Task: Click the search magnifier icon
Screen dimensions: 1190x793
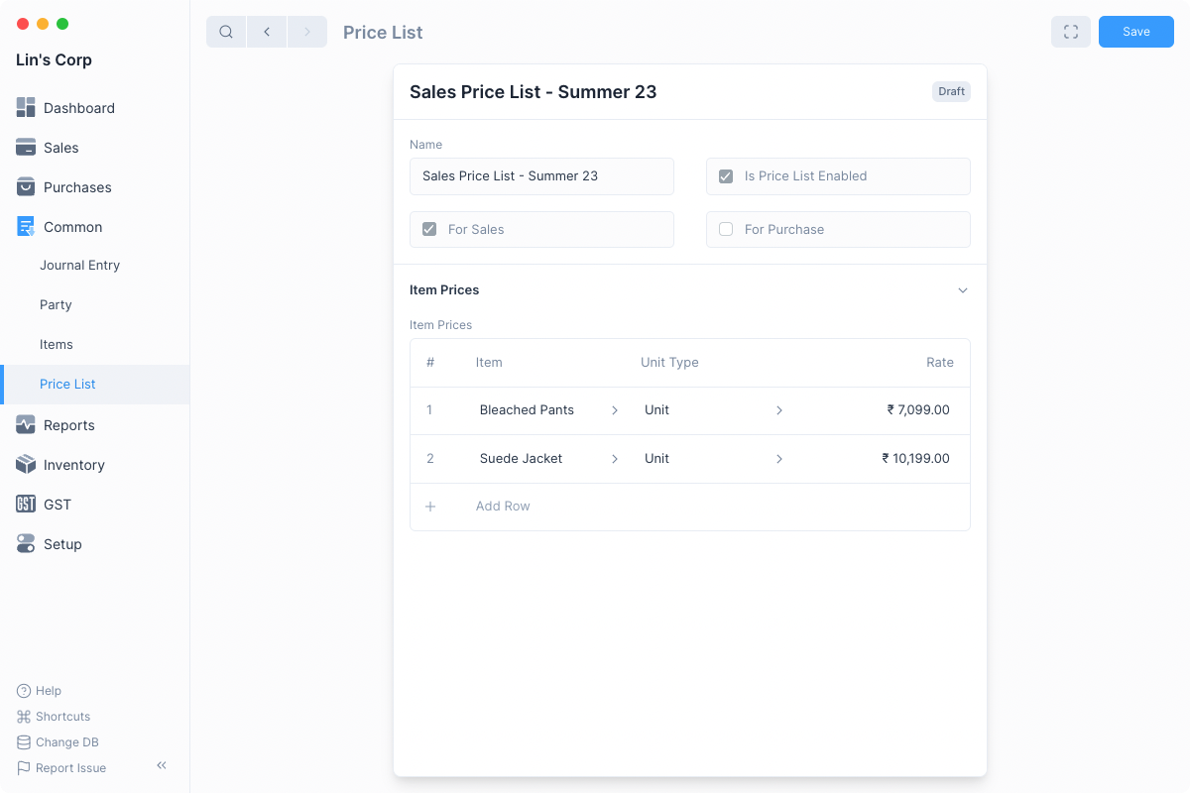Action: click(x=226, y=32)
